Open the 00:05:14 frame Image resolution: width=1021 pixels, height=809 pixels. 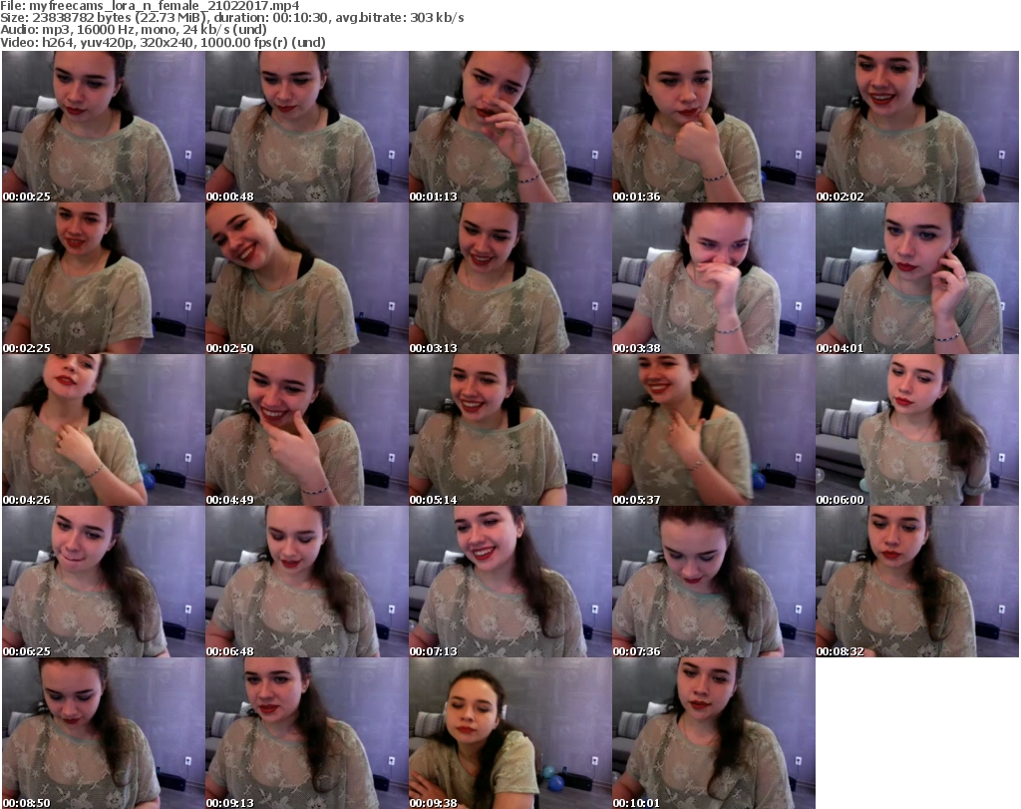click(x=510, y=430)
